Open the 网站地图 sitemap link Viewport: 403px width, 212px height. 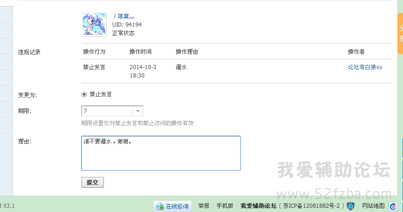(x=373, y=206)
